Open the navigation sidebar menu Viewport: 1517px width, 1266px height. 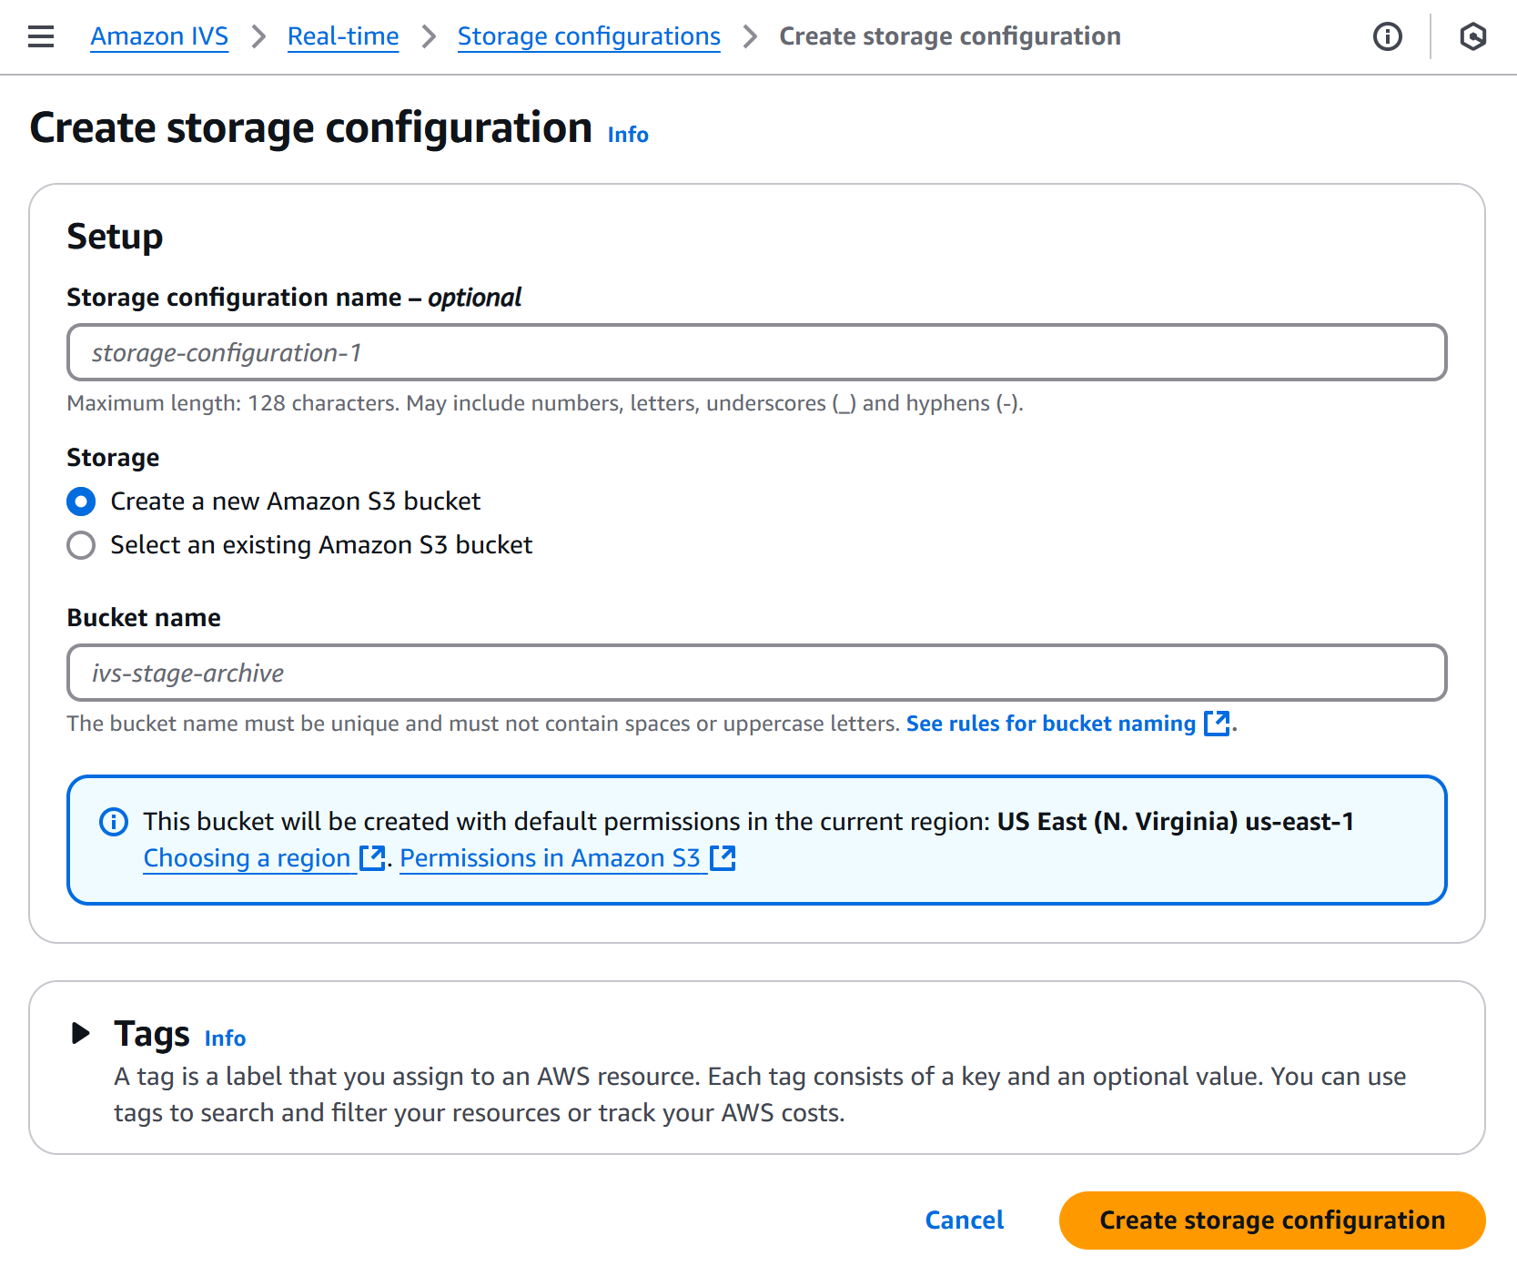(40, 35)
